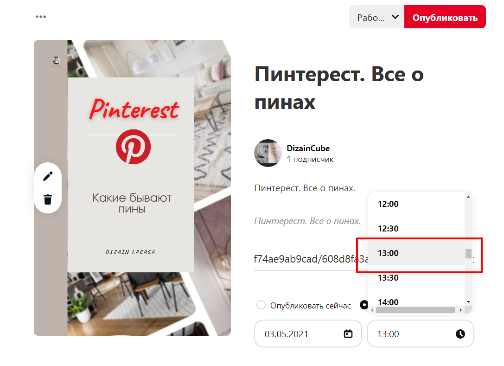Open the 13:00 time picker field
Screen dimensions: 504x366
click(421, 334)
